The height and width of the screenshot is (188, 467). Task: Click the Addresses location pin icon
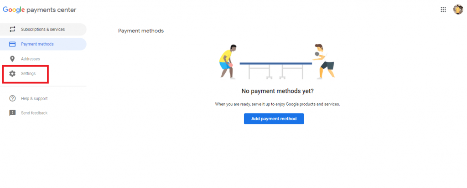coord(12,59)
